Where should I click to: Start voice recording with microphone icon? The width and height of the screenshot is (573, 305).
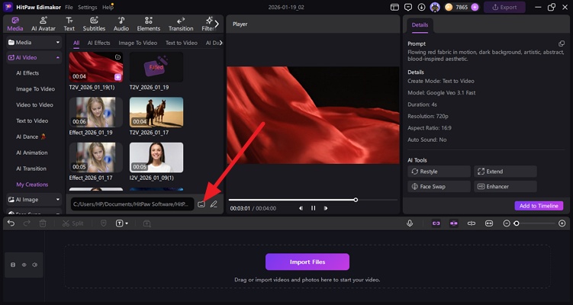pos(410,223)
